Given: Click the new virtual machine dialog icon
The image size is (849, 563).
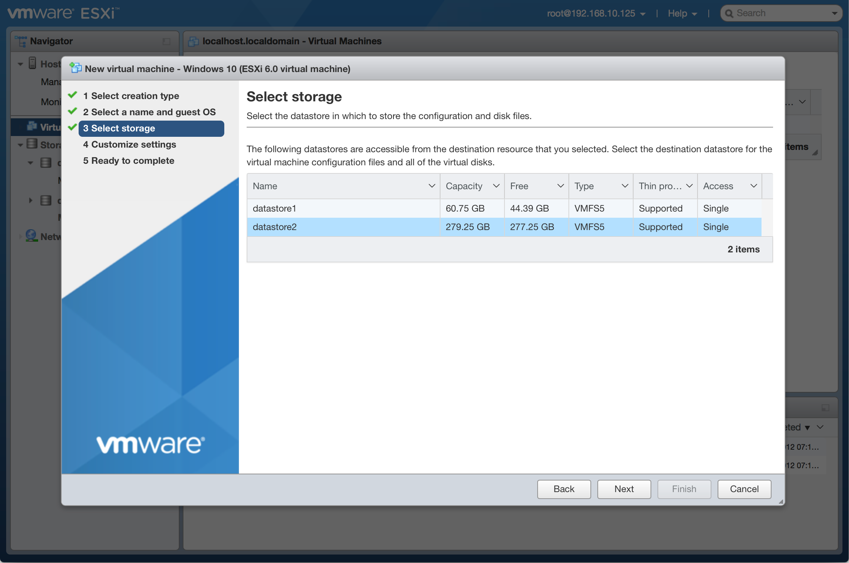Looking at the screenshot, I should (76, 68).
